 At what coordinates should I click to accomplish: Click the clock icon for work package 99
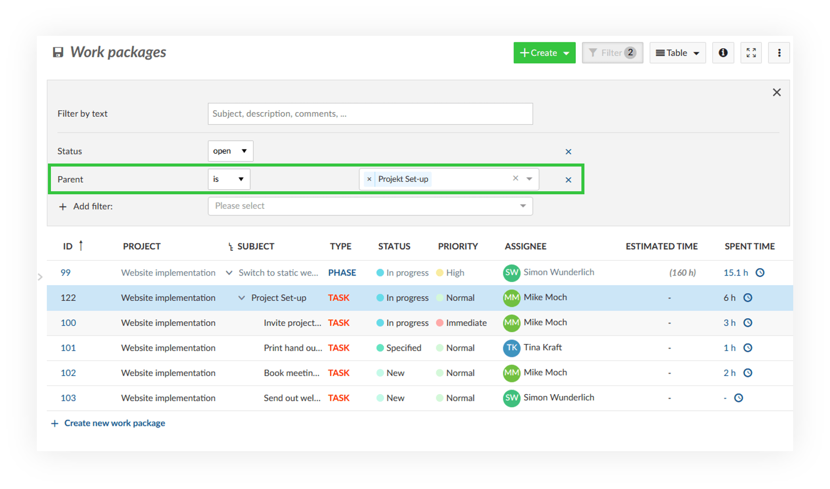[x=760, y=273]
